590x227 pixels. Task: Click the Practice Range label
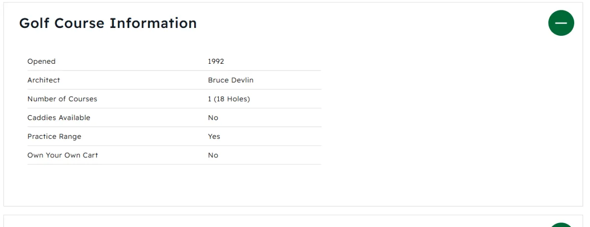tap(54, 136)
